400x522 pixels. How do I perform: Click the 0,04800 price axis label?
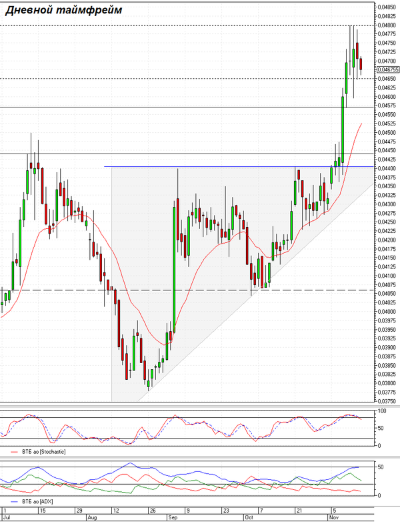[387, 25]
